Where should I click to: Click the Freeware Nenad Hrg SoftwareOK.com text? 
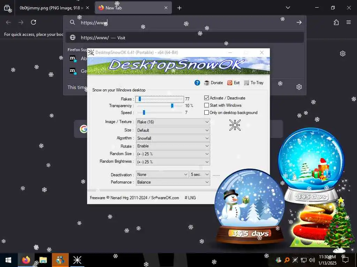coord(134,198)
